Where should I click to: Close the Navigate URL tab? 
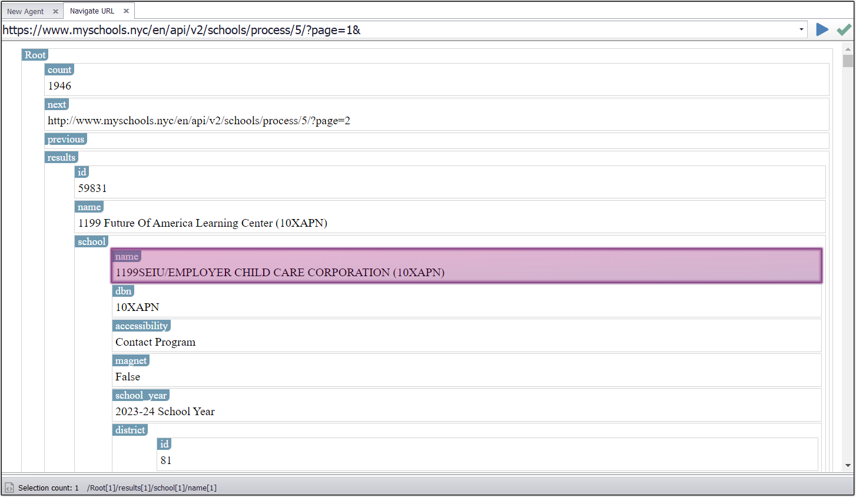pyautogui.click(x=126, y=11)
